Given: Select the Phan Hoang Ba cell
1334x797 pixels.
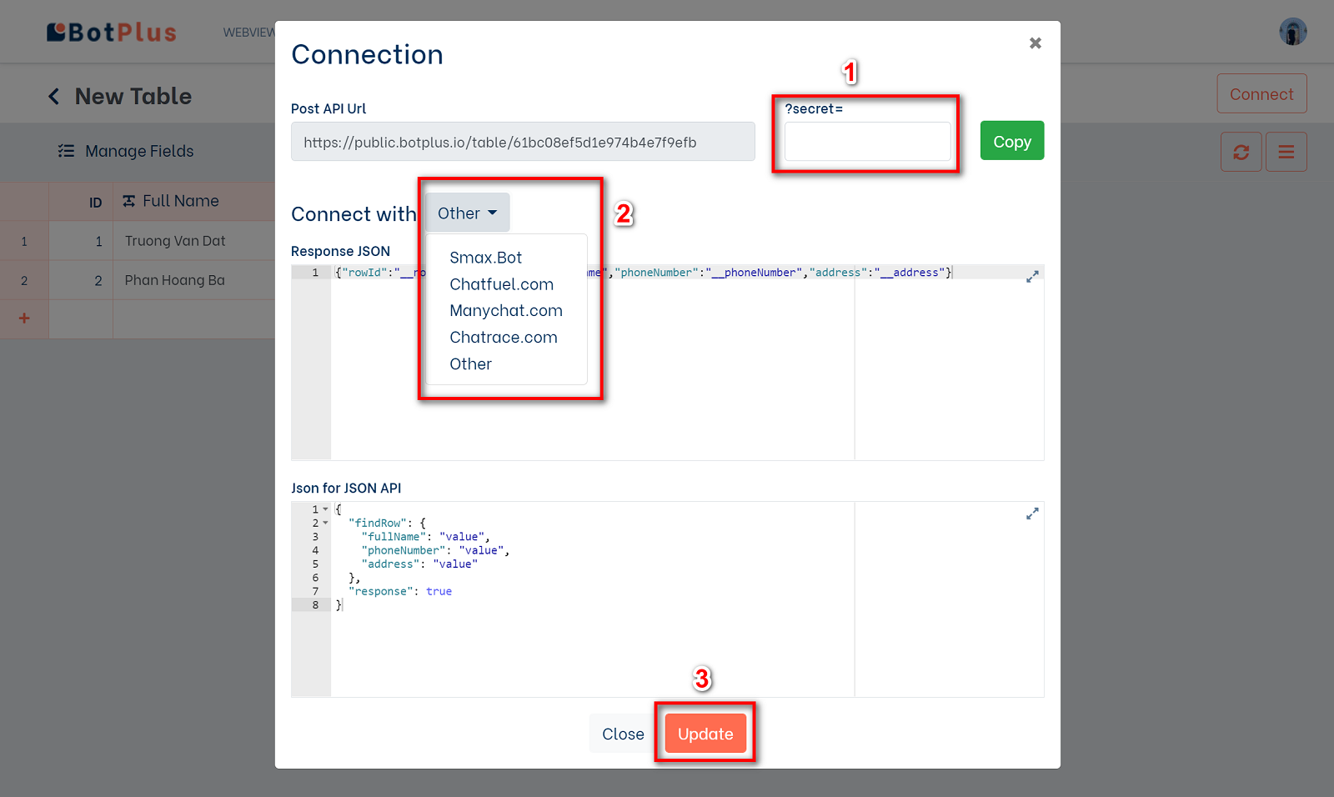Looking at the screenshot, I should click(194, 280).
